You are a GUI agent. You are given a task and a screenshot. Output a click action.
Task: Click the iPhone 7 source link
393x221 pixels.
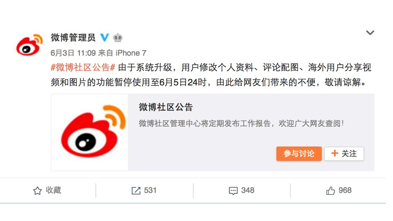131,53
